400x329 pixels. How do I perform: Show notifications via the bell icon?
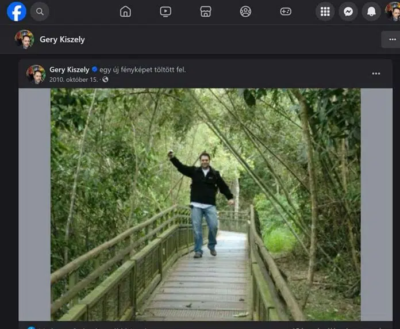click(x=371, y=12)
